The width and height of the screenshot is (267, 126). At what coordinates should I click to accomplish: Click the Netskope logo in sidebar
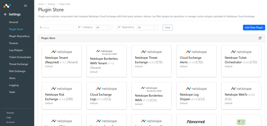pyautogui.click(x=7, y=6)
